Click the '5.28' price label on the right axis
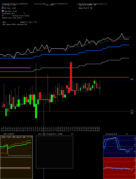The height and width of the screenshot is (179, 136). [132, 110]
